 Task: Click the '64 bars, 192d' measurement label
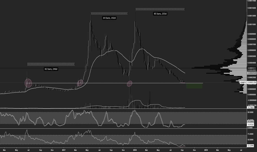coord(109,18)
